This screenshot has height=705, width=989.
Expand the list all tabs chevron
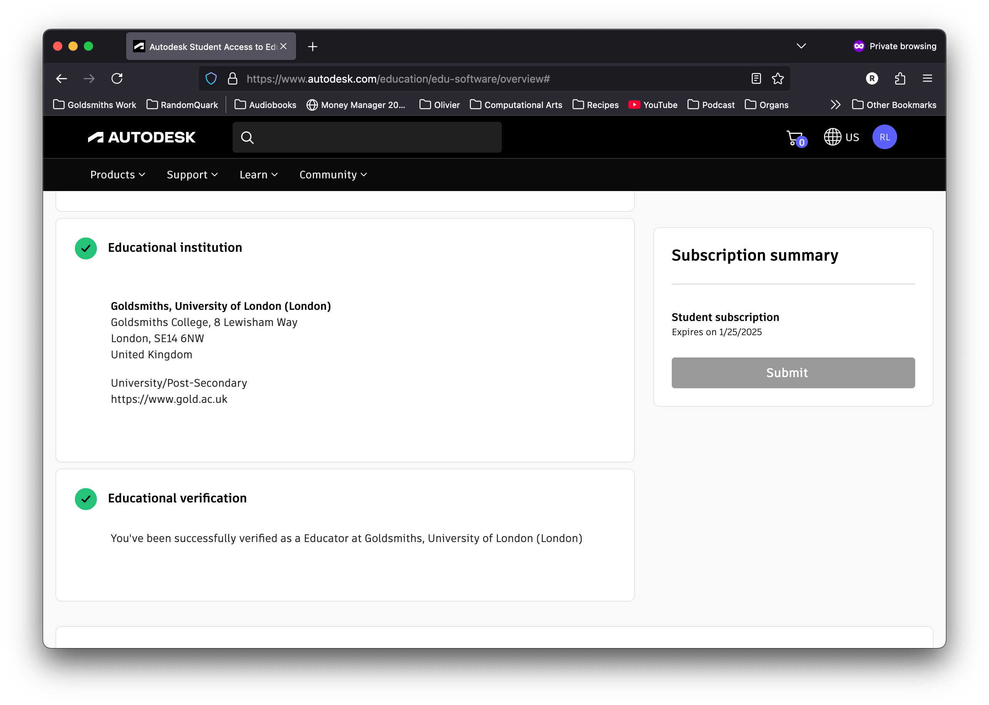(801, 46)
